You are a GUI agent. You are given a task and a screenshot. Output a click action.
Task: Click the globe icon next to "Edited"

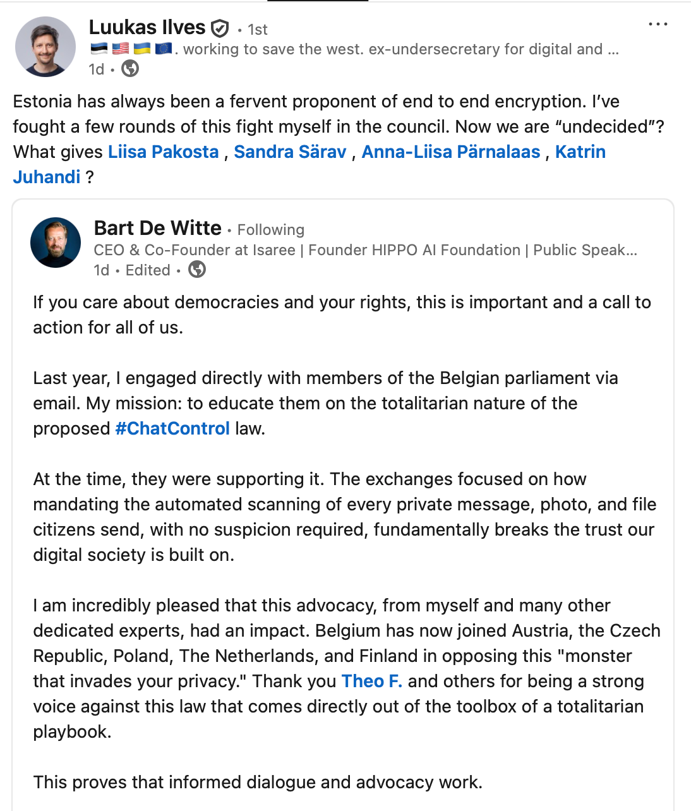197,270
